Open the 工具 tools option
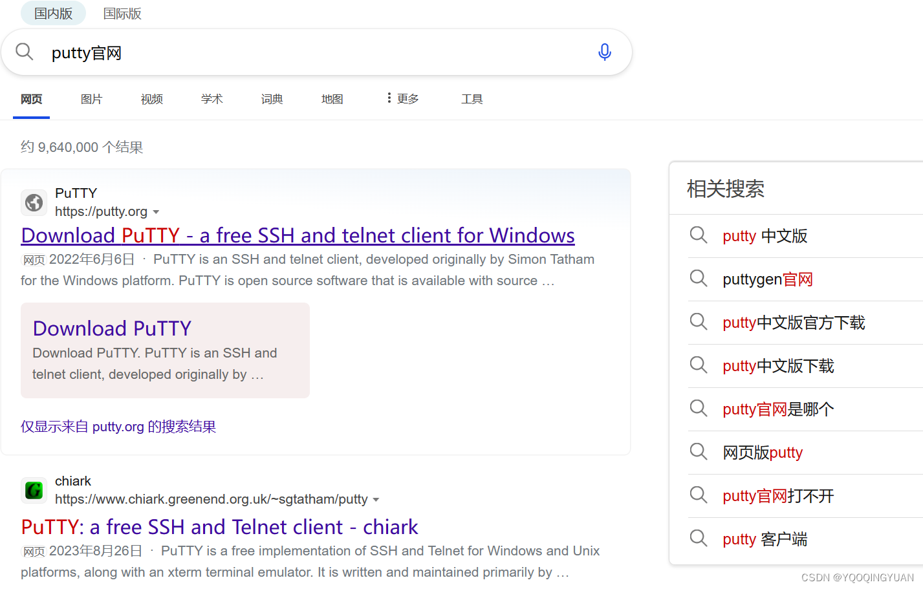Image resolution: width=923 pixels, height=589 pixels. (x=472, y=99)
